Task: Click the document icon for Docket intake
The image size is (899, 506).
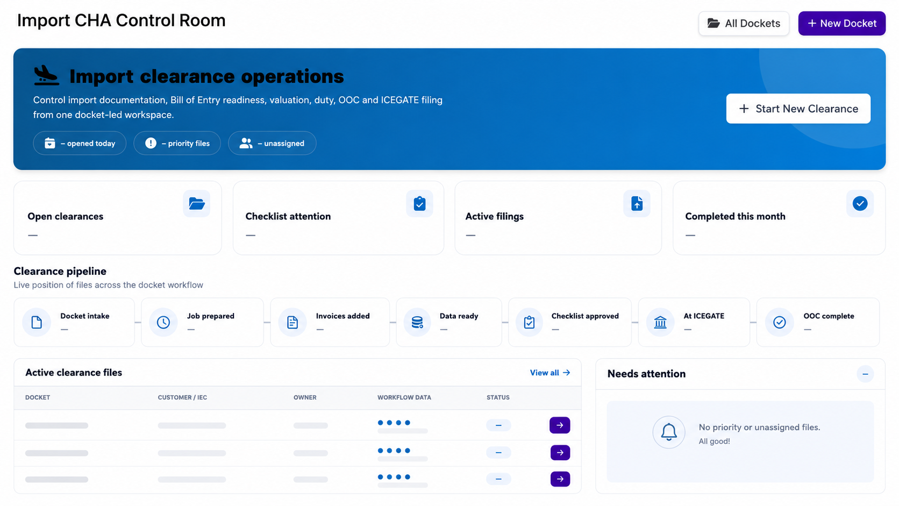Action: tap(37, 322)
